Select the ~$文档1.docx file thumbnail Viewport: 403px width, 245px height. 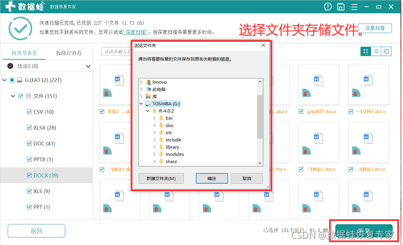368,85
